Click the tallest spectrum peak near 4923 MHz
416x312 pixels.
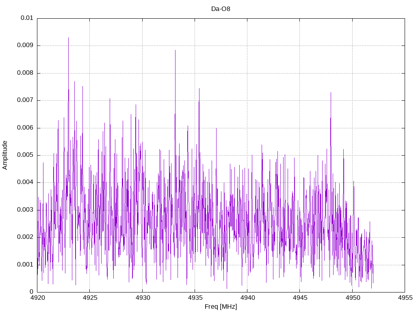pos(68,38)
